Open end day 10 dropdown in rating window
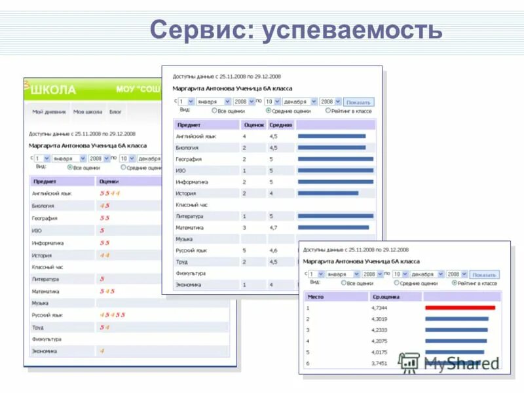Screen dimensions: 524x393 pos(400,274)
